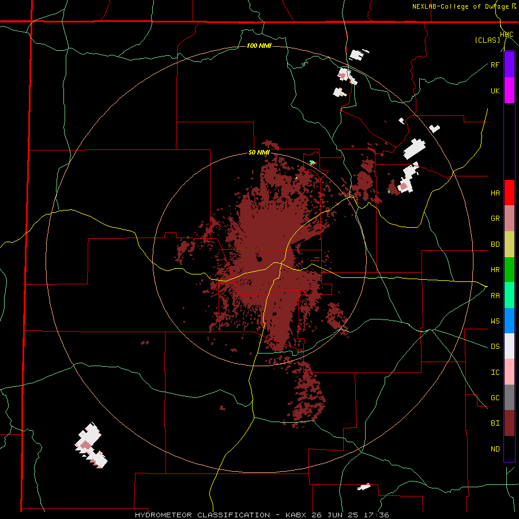Click the 'UK' legend label
Screen dimensions: 519x519
coord(495,91)
